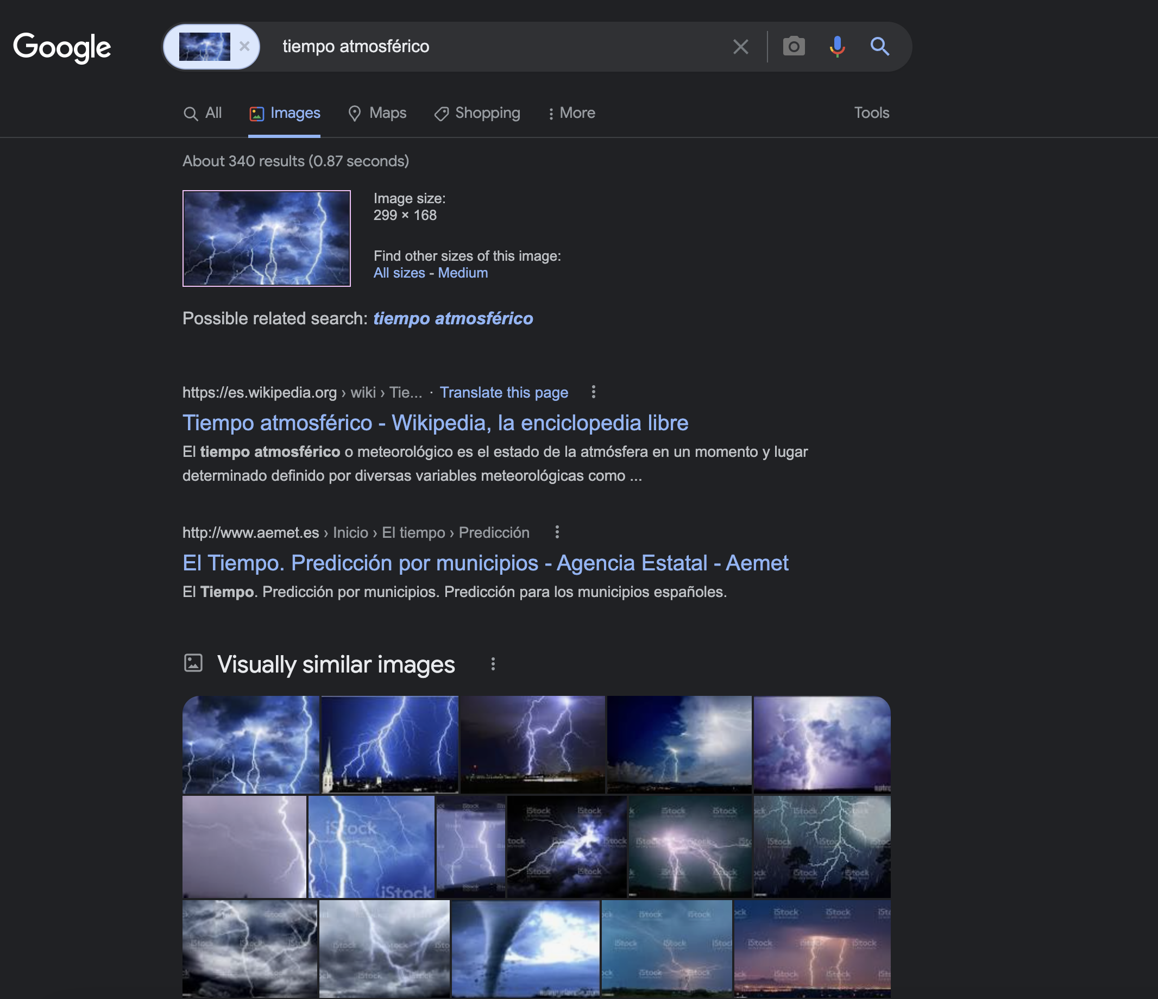Click the Google logo
This screenshot has height=999, width=1158.
click(62, 47)
